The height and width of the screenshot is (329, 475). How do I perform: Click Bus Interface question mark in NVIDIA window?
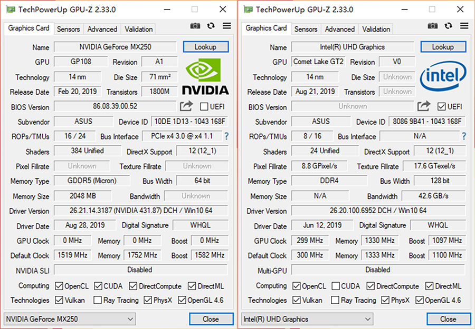[226, 136]
